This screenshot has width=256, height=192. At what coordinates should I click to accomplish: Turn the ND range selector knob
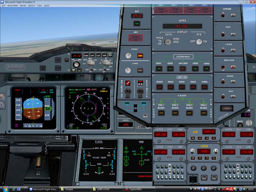(x=106, y=62)
